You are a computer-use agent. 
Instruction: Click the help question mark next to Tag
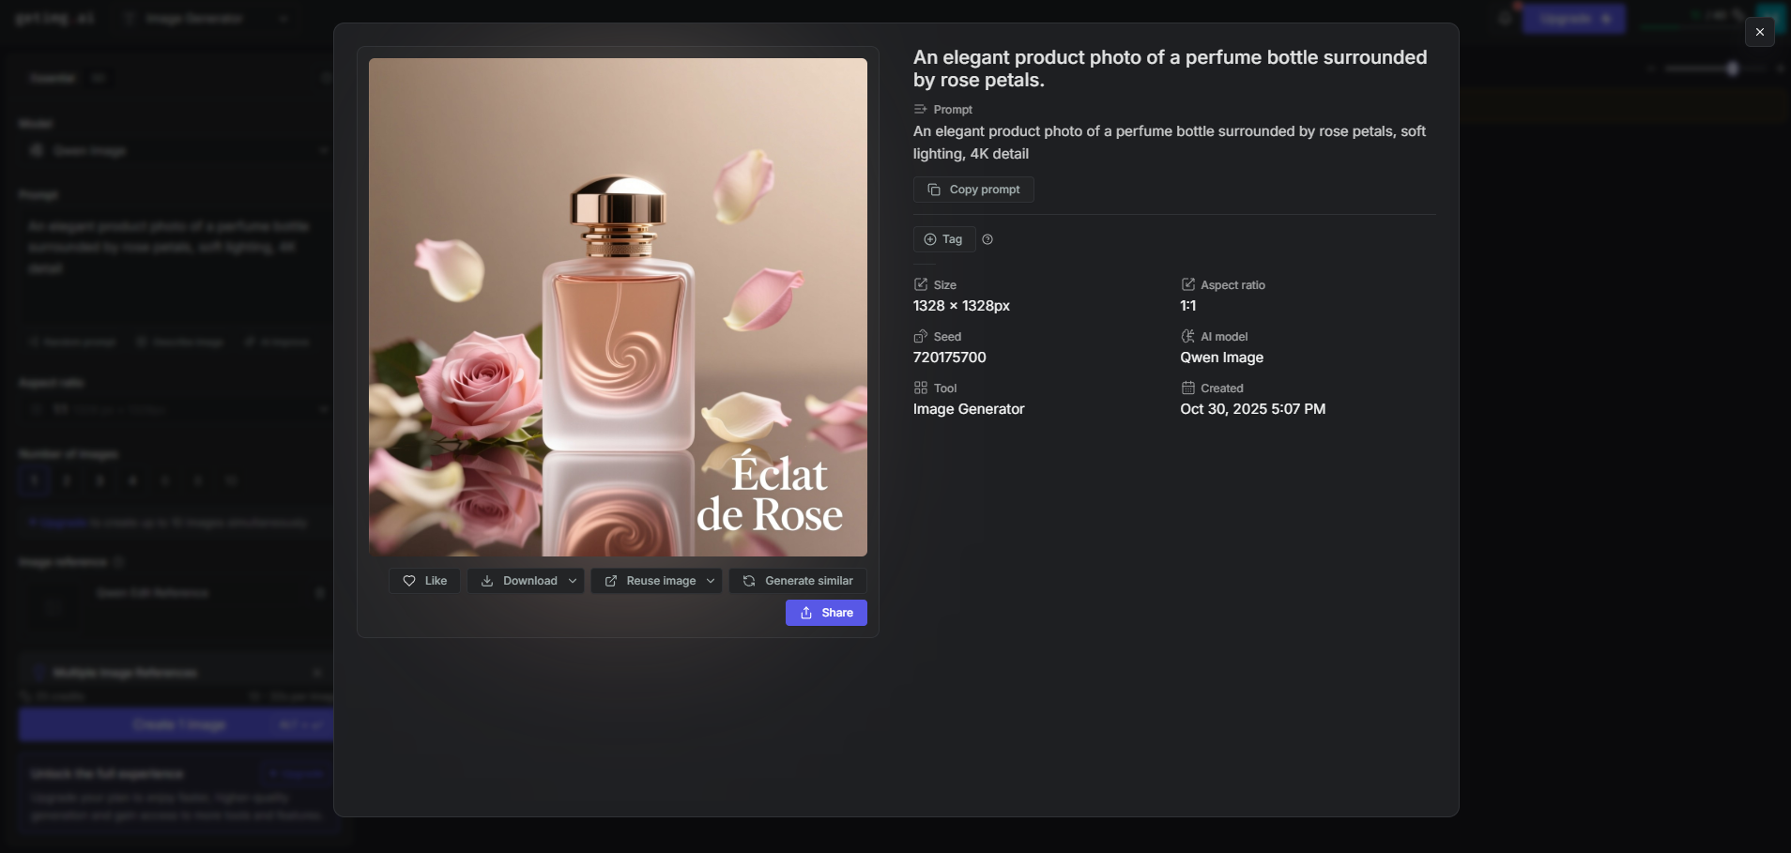coord(987,239)
